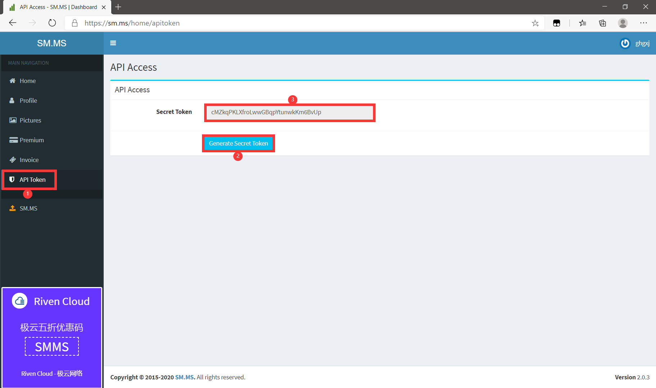Reload the page with the refresh icon
The image size is (656, 388).
pos(52,23)
